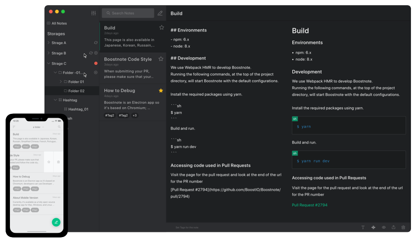Screen dimensions: 417x244
Task: Click the '$ yarn' code block in preview
Action: pos(349,125)
